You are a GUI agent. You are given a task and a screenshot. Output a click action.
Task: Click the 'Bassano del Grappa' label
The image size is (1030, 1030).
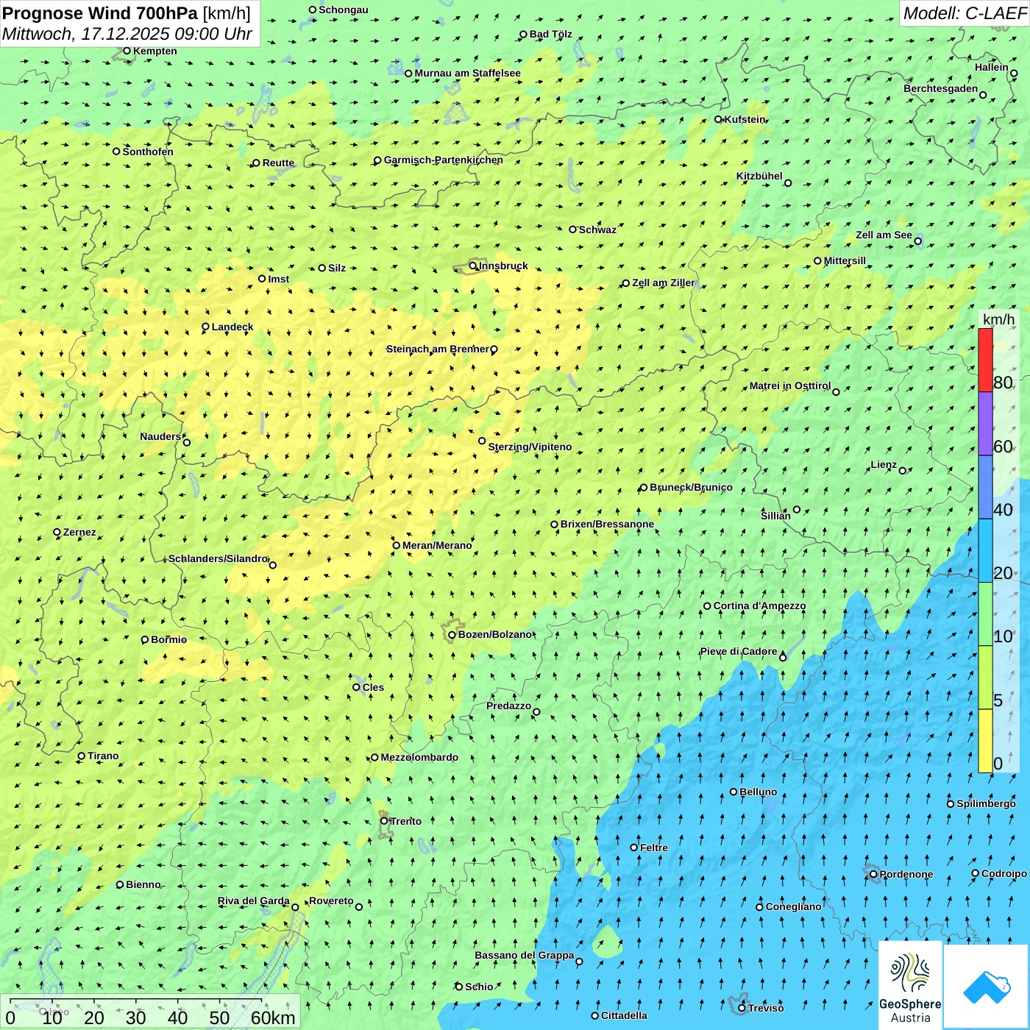[x=525, y=955]
